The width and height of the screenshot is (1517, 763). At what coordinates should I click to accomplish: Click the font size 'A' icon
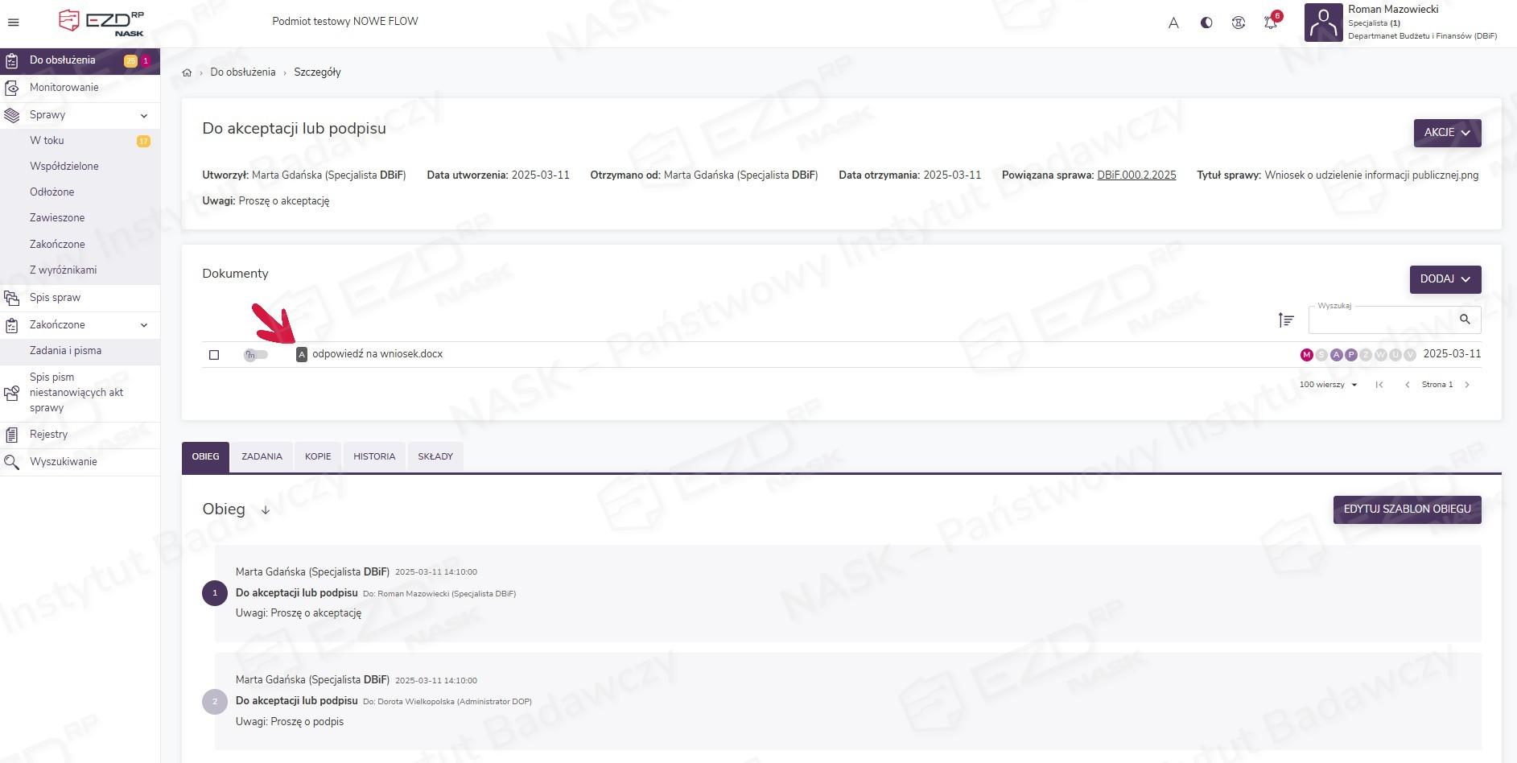tap(1173, 23)
